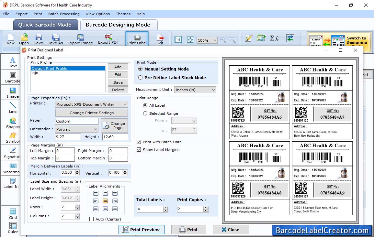The image size is (374, 237).
Task: Select Manual Setting Mode radio button
Action: coord(140,69)
